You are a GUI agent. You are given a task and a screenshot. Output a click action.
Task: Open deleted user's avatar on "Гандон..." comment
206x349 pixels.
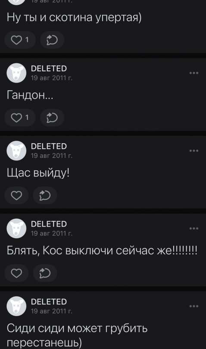pyautogui.click(x=16, y=73)
